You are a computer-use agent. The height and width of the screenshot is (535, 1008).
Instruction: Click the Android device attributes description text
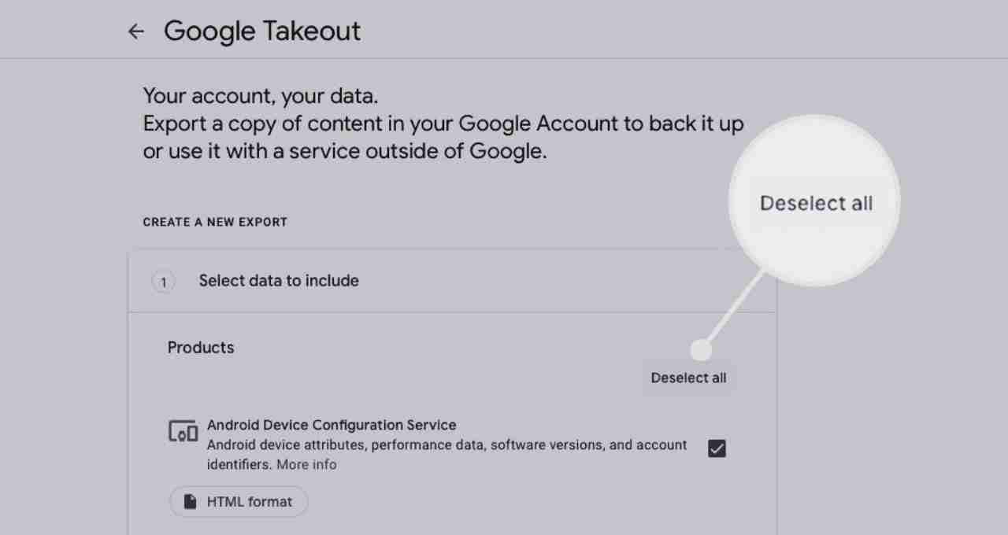pyautogui.click(x=447, y=455)
